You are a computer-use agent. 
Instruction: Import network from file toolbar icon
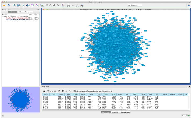click(14, 5)
